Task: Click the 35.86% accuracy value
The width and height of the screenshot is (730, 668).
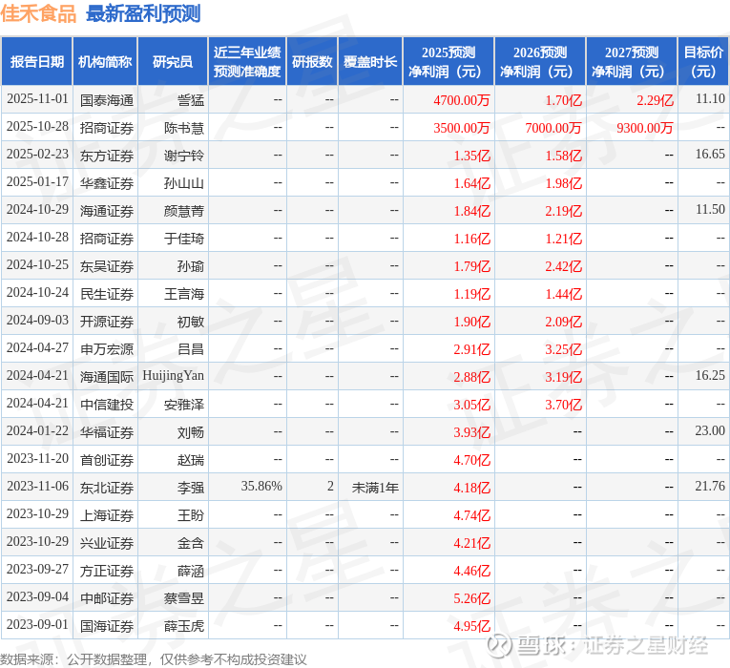Action: pyautogui.click(x=261, y=487)
